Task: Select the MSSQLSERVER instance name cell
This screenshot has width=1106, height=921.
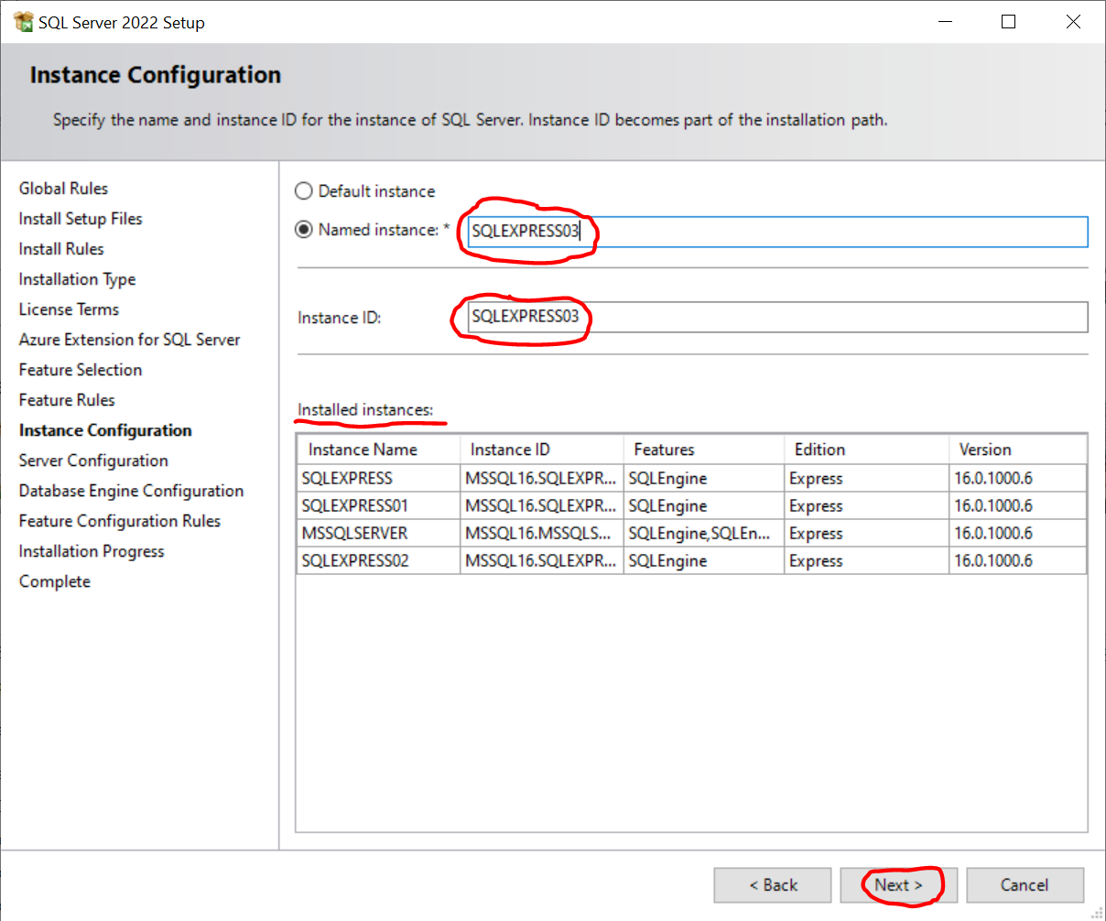Action: click(x=378, y=533)
